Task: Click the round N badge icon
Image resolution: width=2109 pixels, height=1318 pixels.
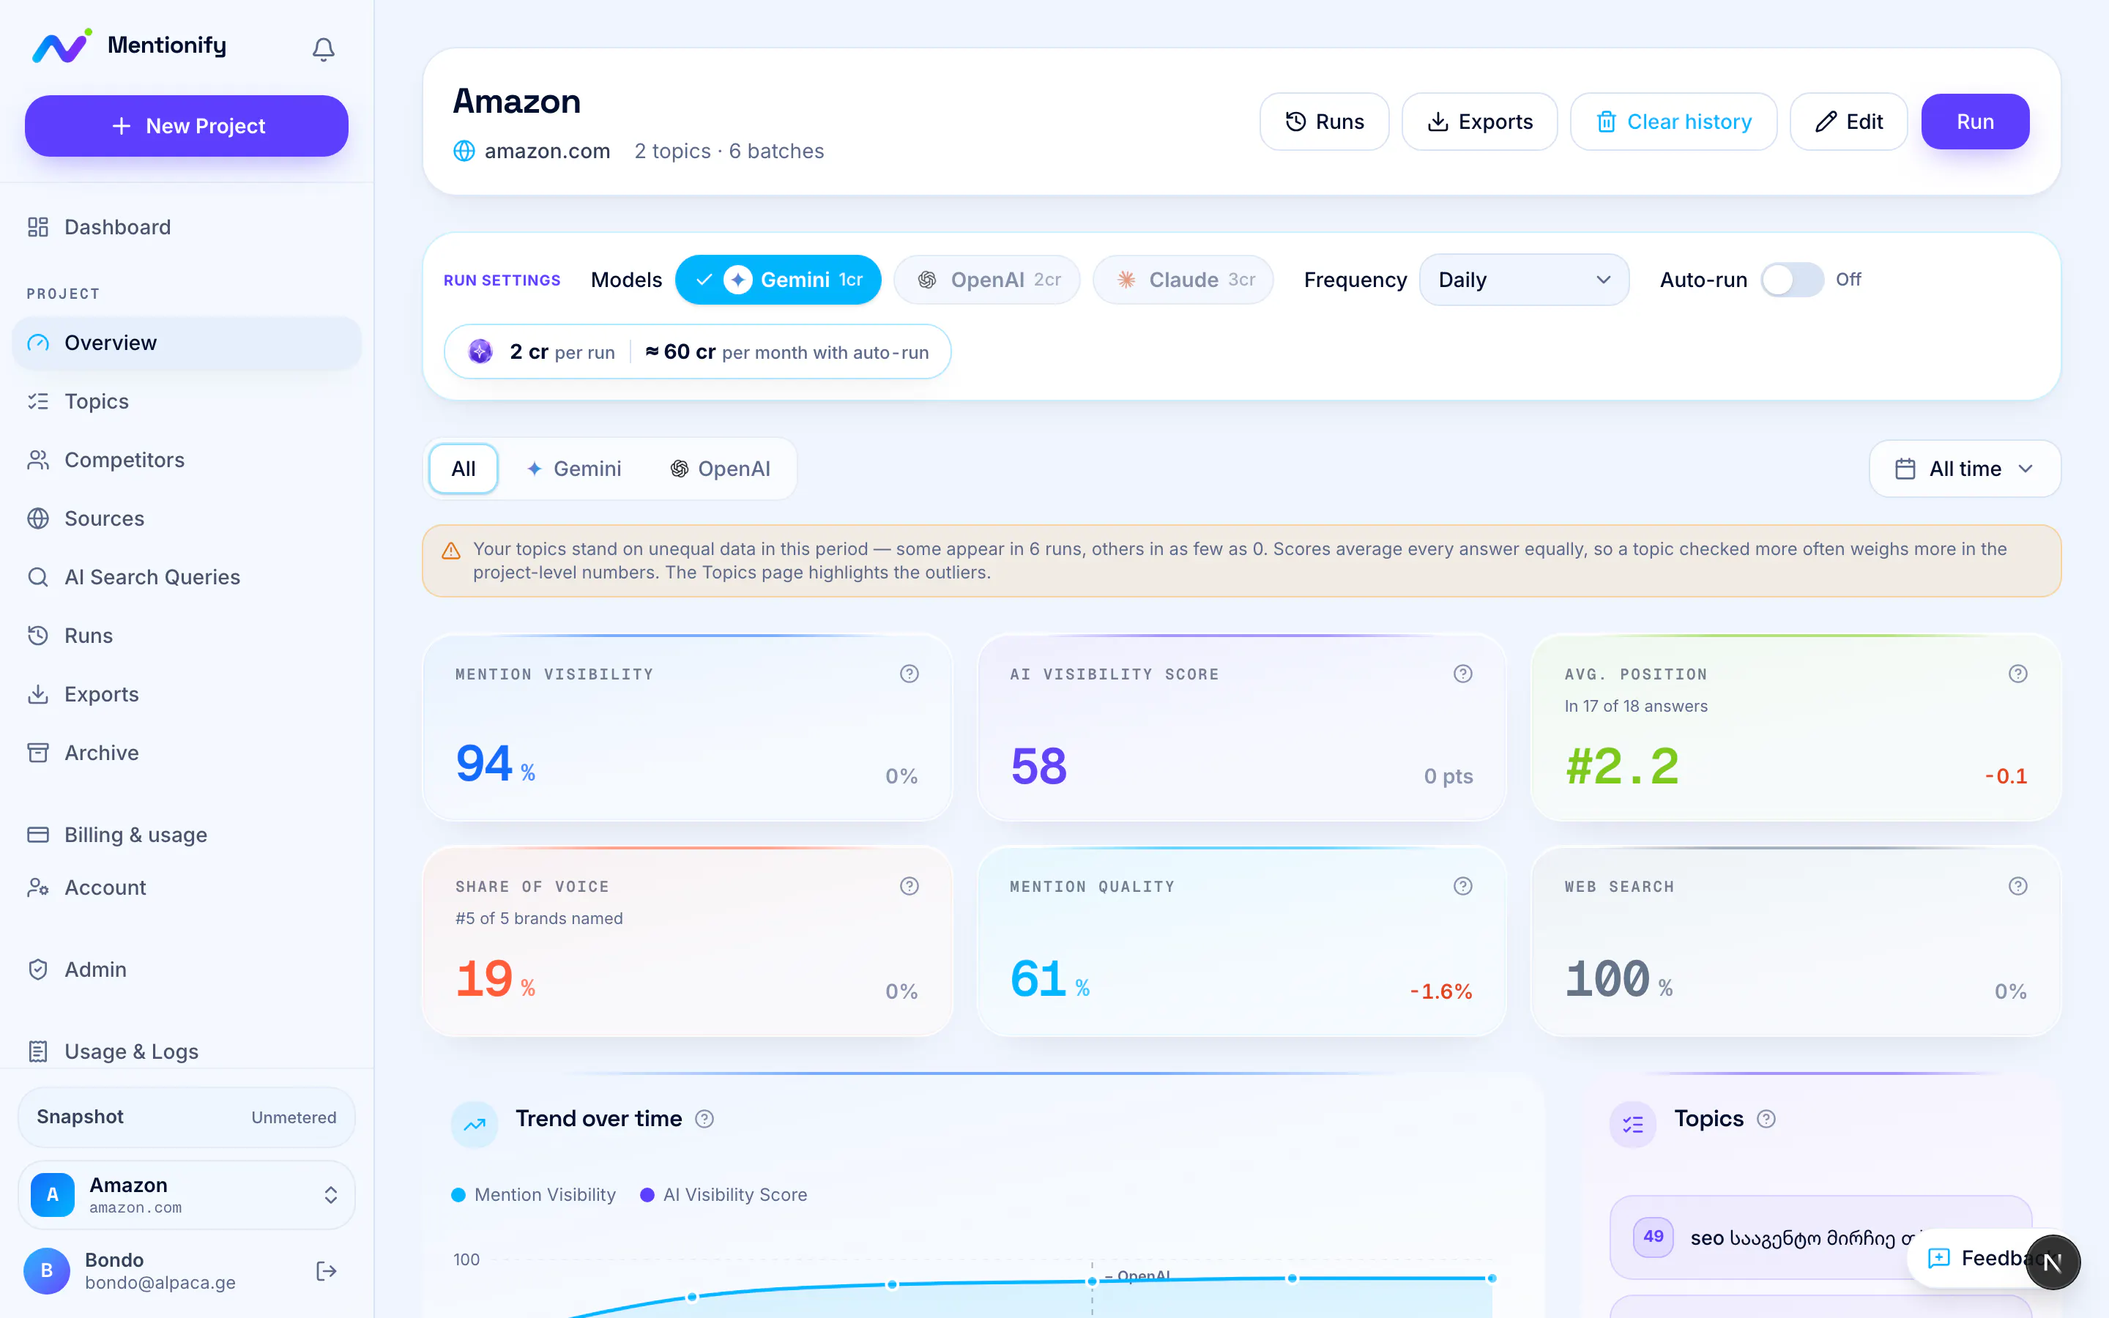Action: coord(2053,1262)
